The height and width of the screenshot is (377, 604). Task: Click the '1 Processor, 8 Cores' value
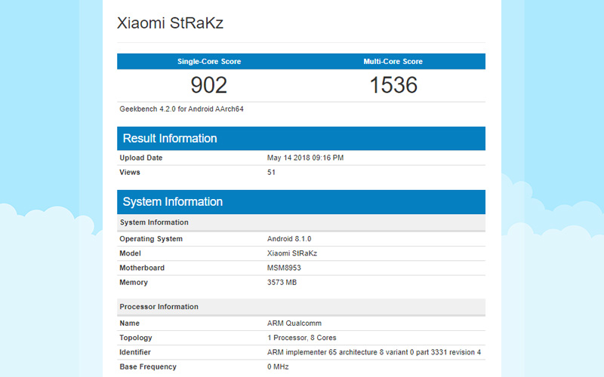click(x=301, y=338)
